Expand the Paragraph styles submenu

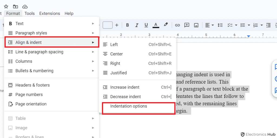(51, 33)
